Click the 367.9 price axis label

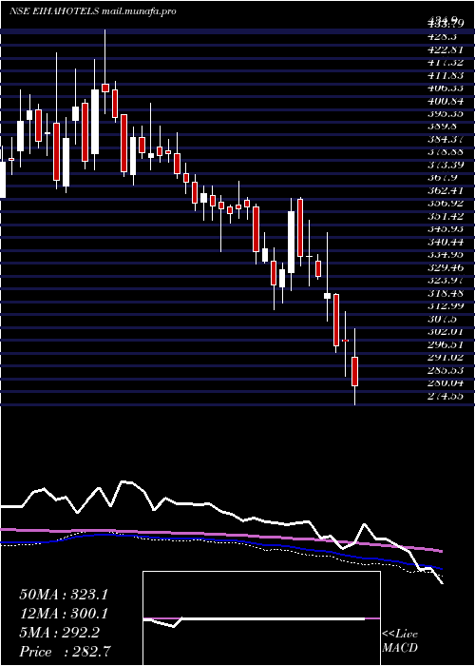442,178
